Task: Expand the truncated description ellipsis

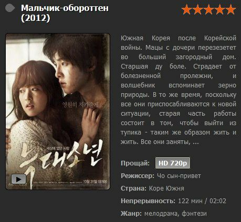Action: click(195, 142)
